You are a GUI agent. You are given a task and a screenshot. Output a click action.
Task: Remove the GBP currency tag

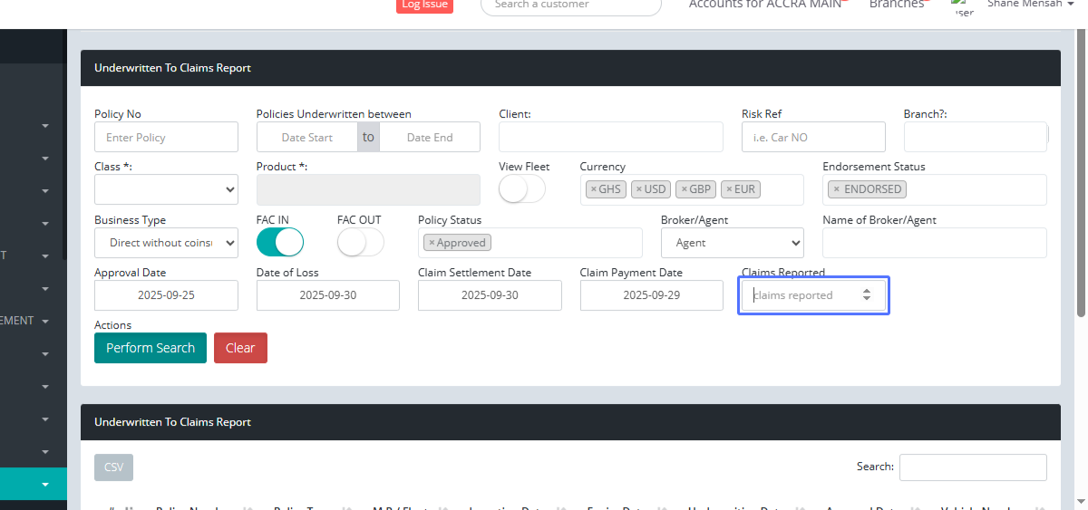pos(685,189)
